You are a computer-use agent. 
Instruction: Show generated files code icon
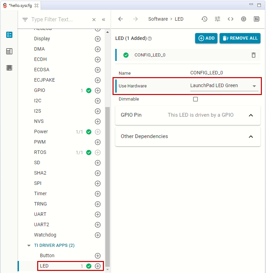point(231,19)
